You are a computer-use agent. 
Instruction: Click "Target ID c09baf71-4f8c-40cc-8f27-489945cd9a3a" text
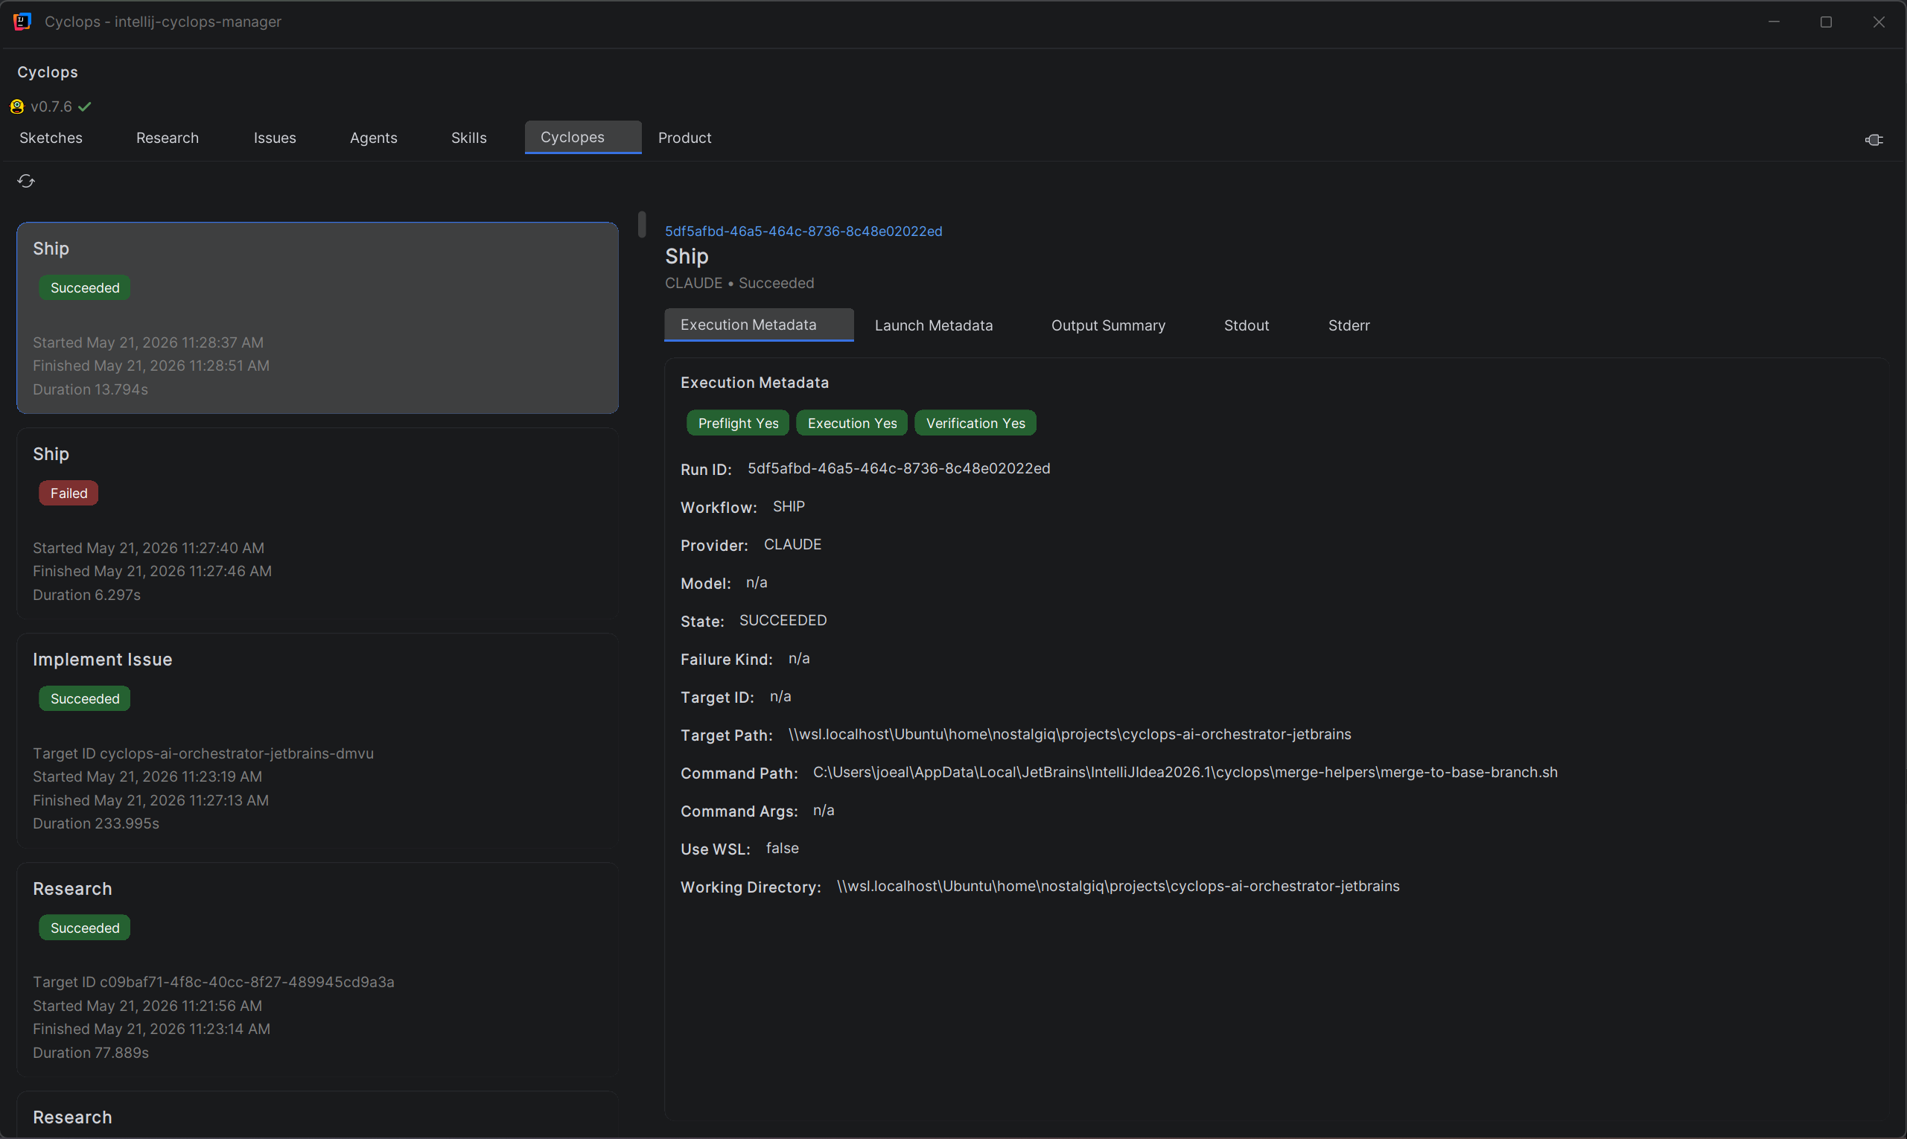point(214,983)
